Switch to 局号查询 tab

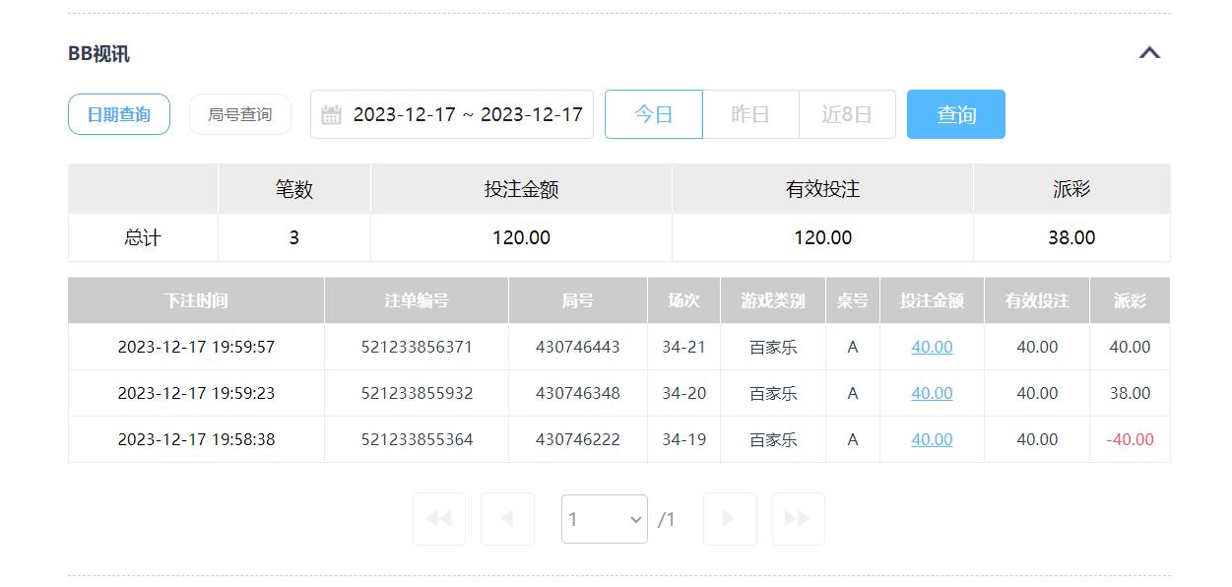point(240,114)
